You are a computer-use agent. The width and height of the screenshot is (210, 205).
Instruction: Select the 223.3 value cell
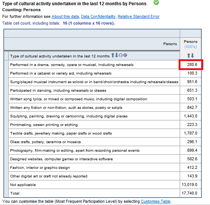coord(191,124)
